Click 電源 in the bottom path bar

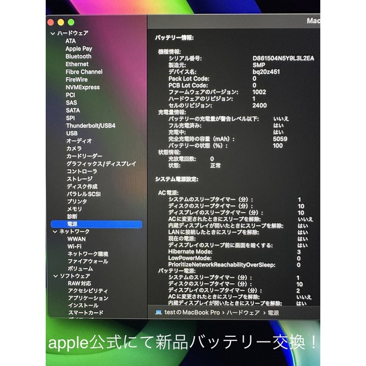click(x=273, y=313)
